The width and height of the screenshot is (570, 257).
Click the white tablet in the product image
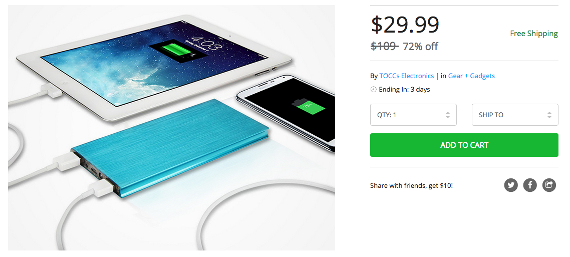click(153, 66)
